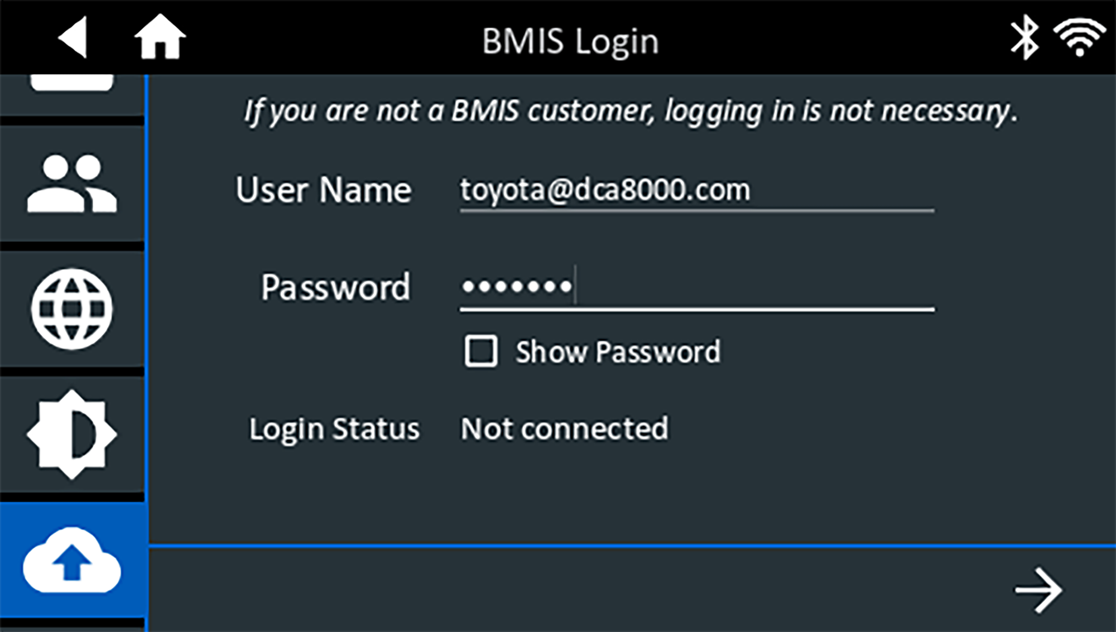
Task: Open the globe language settings tab
Action: pyautogui.click(x=72, y=309)
